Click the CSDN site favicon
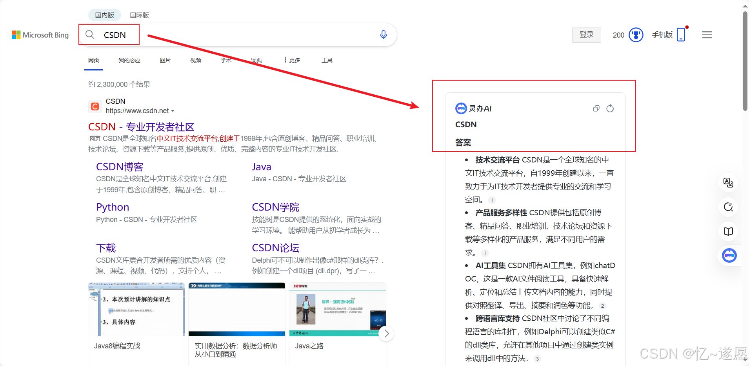 click(95, 106)
